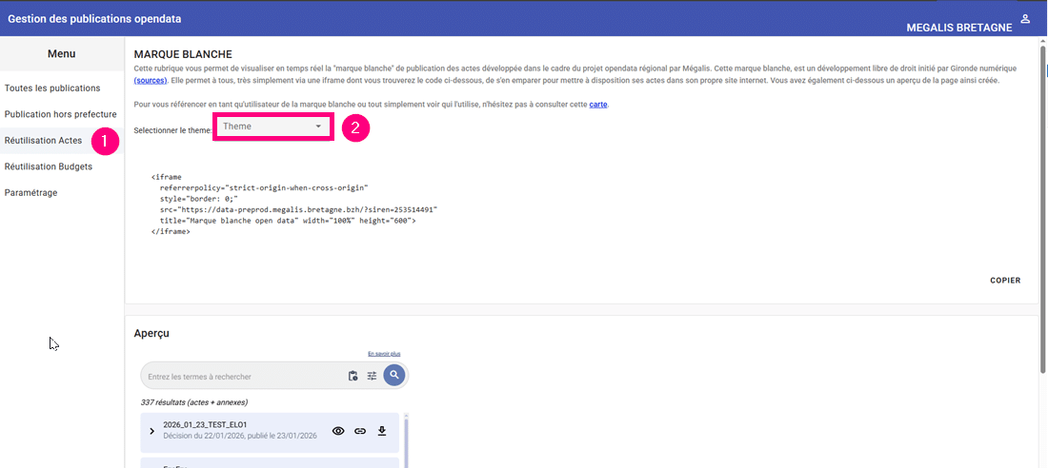Open the search filter sliders icon
Image resolution: width=1048 pixels, height=468 pixels.
tap(373, 377)
